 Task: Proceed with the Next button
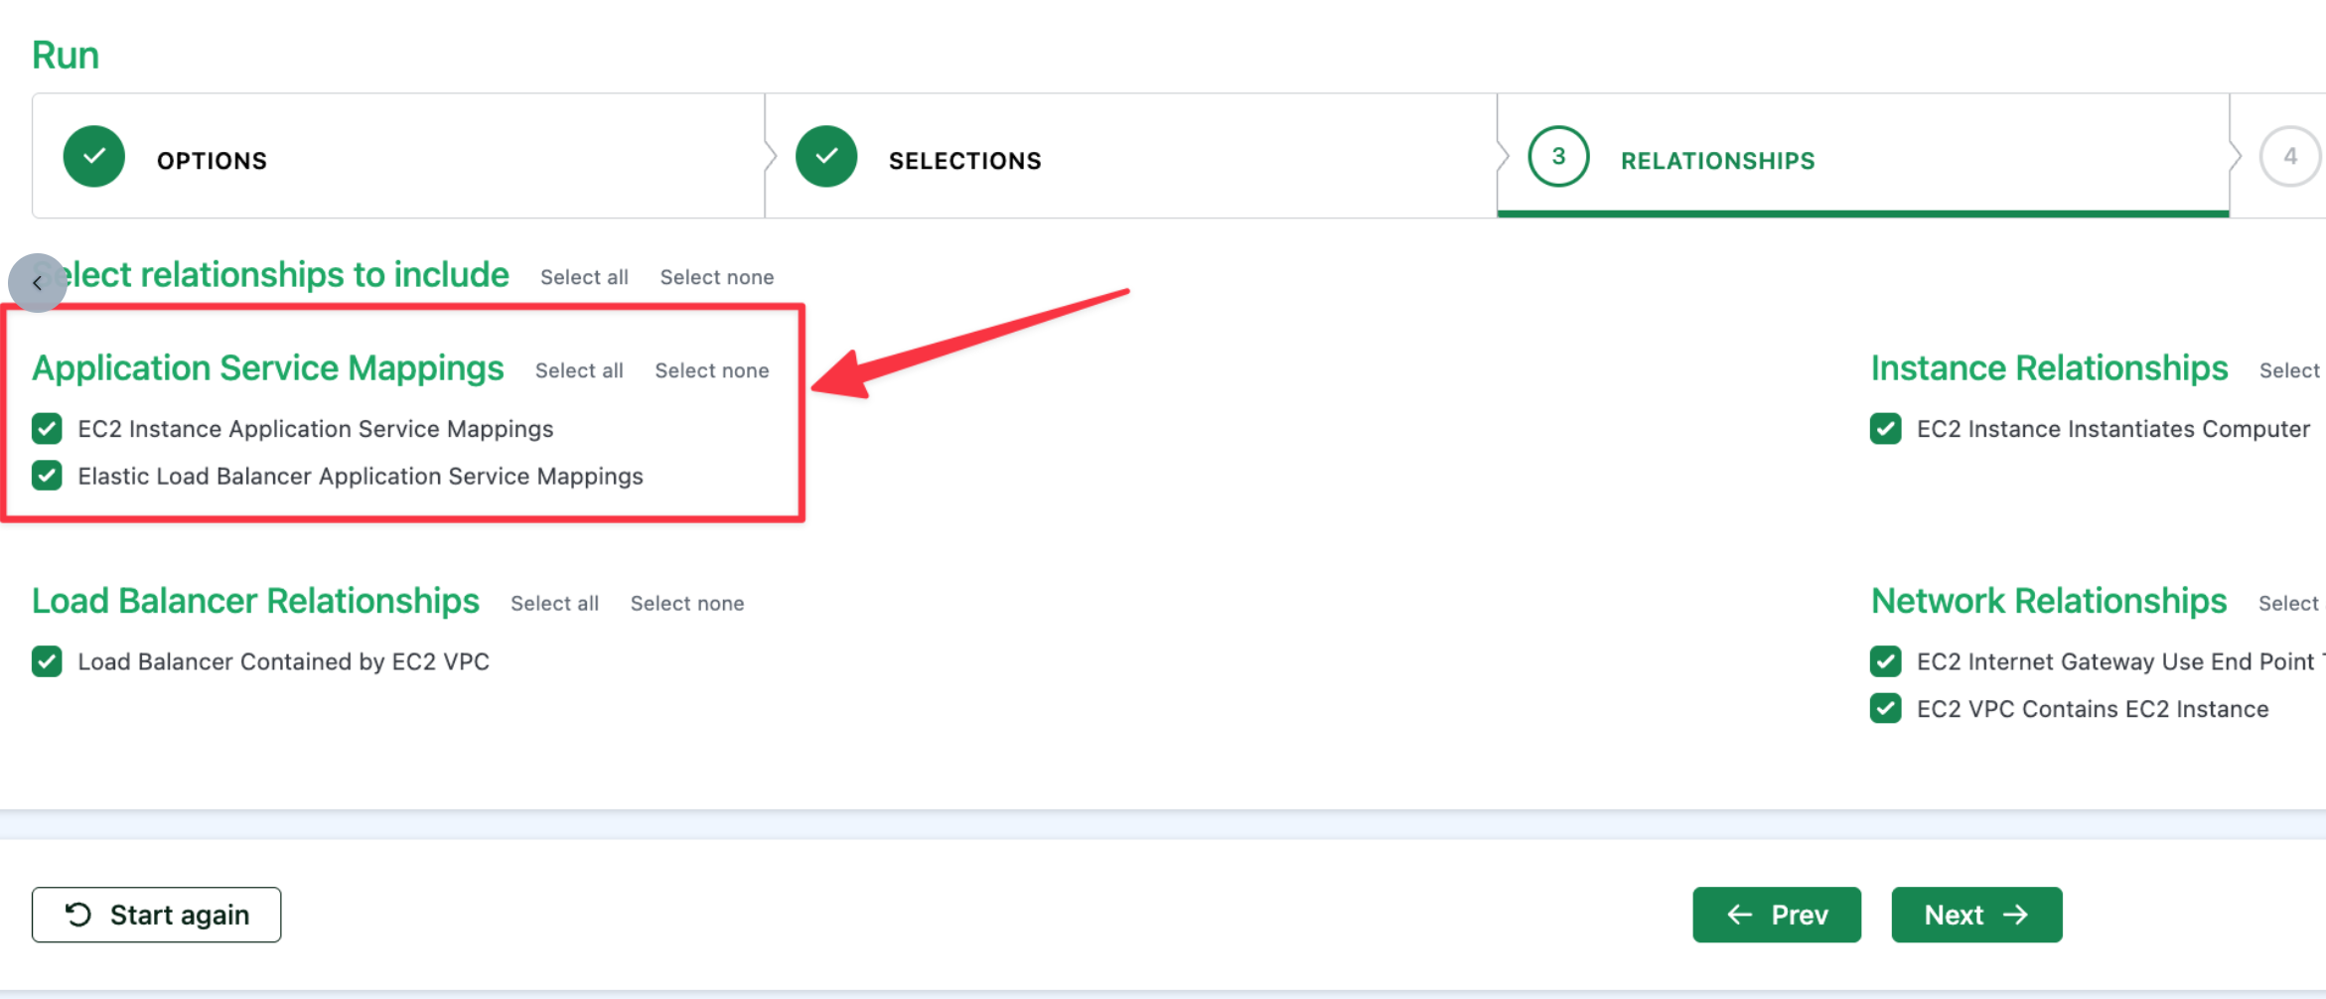click(1976, 915)
